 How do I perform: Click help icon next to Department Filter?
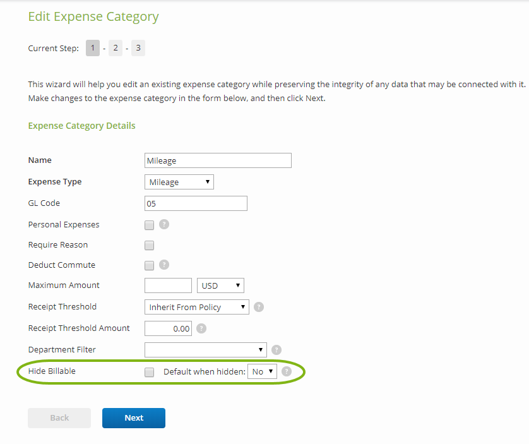[x=276, y=350]
